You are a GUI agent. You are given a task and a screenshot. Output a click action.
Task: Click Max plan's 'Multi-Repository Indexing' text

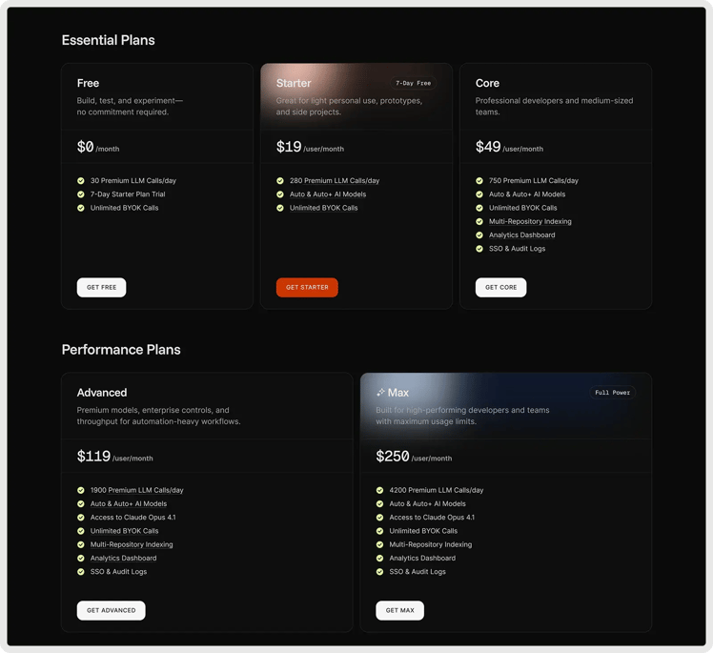coord(431,544)
